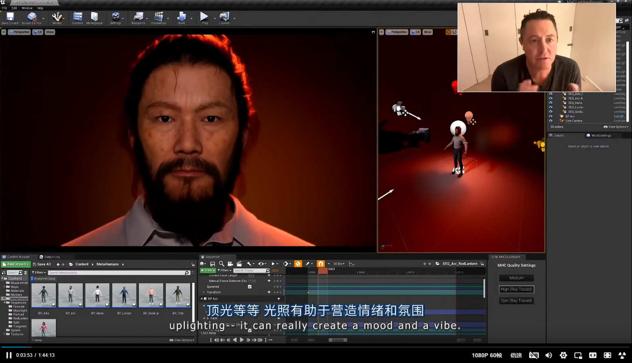632x363 pixels.
Task: Collapse the BP Aoi track in Sequencer
Action: (x=202, y=299)
